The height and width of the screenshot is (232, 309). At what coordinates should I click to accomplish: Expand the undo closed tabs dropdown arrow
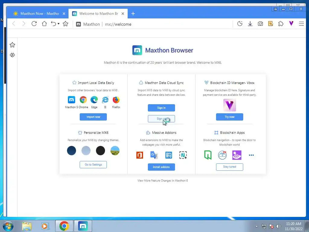(59, 24)
